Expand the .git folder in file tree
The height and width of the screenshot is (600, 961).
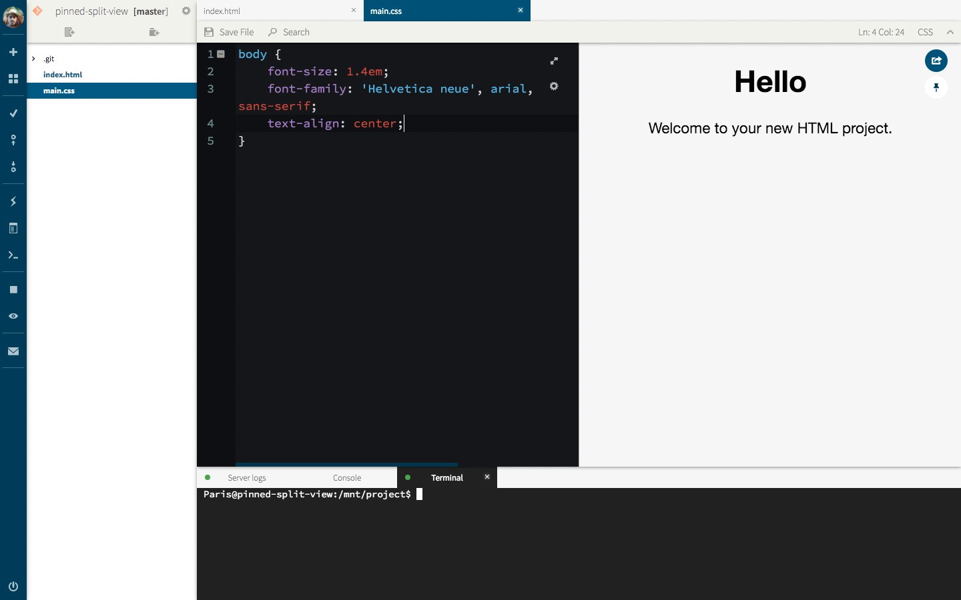pyautogui.click(x=33, y=59)
